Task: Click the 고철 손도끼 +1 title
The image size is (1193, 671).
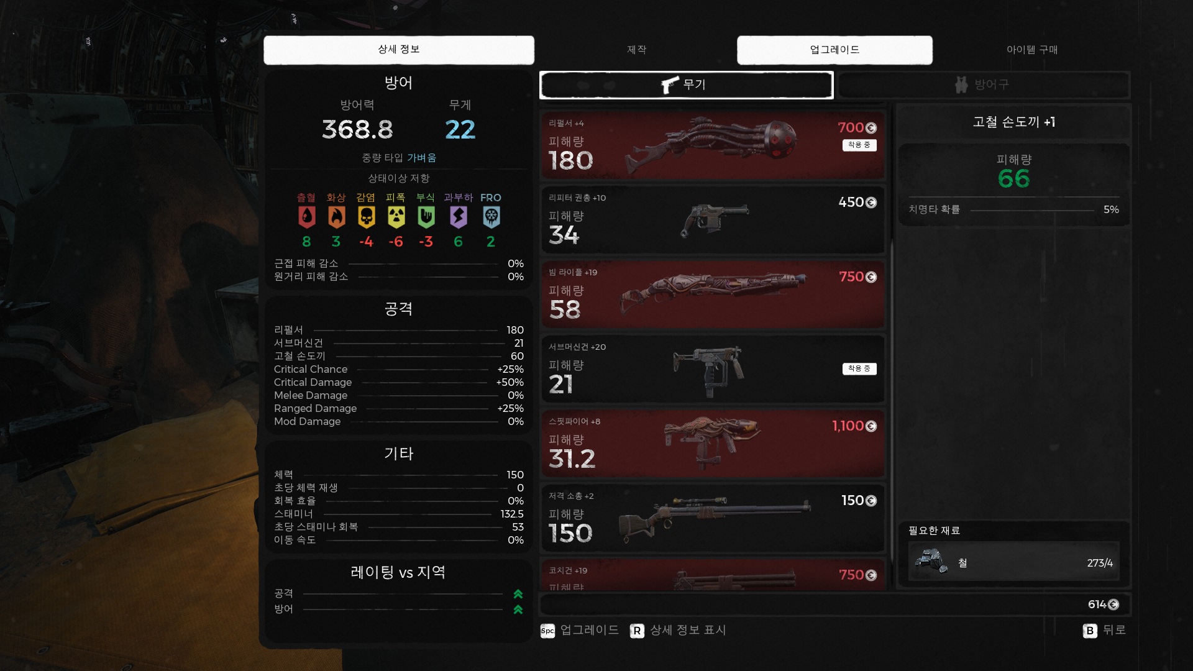Action: coord(1013,122)
